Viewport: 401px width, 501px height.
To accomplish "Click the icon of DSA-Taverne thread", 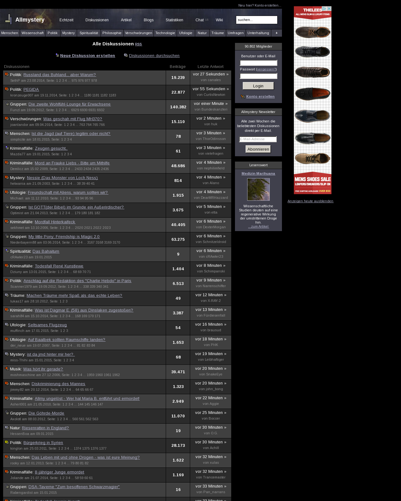I will pos(7,486).
